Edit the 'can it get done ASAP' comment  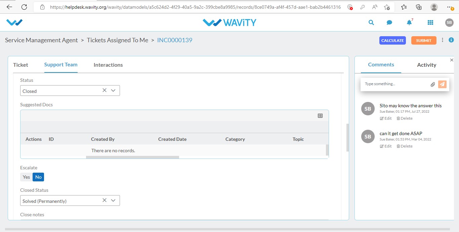click(386, 146)
